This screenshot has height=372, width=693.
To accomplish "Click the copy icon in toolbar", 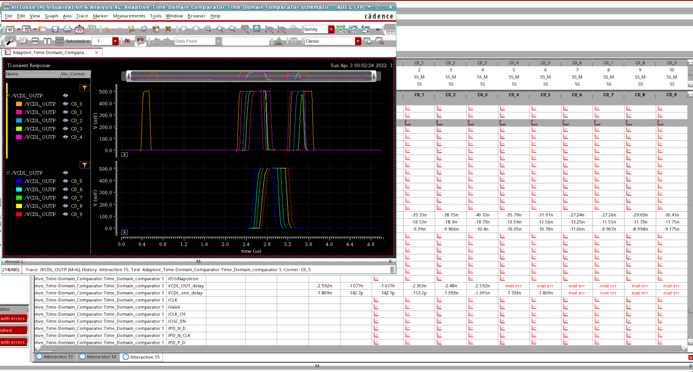I will coord(144,29).
